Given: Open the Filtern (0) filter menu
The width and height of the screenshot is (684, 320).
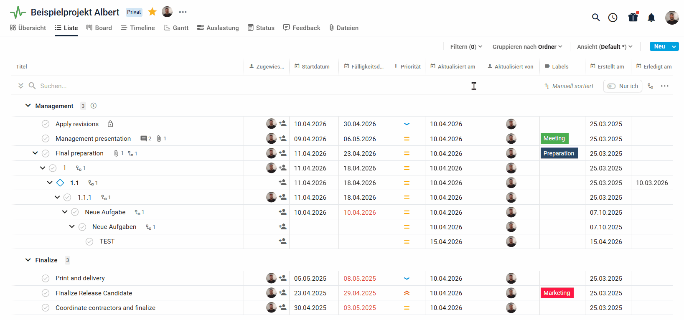Looking at the screenshot, I should click(466, 47).
